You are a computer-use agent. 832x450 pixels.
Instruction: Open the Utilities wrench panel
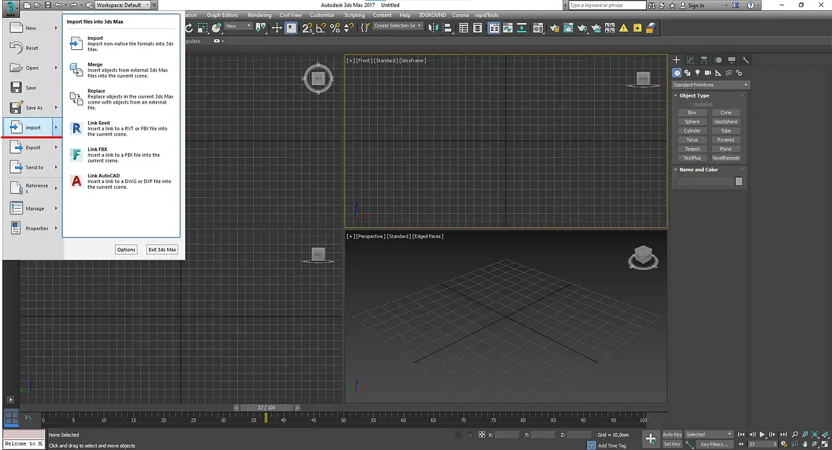pyautogui.click(x=745, y=60)
